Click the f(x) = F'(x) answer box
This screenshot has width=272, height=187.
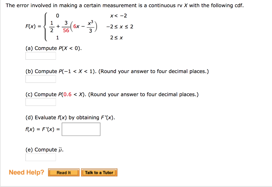point(81,129)
